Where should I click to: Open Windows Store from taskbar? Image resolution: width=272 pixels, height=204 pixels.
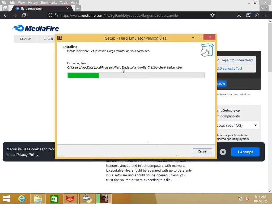(54, 199)
